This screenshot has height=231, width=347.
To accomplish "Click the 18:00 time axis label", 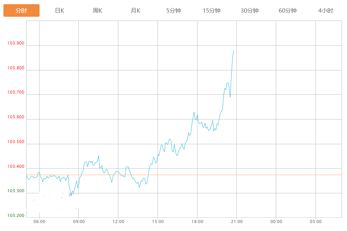I will coord(197,222).
